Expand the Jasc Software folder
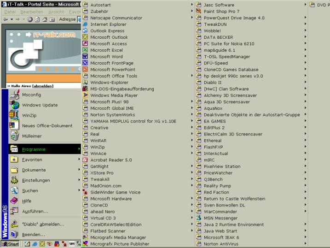Image resolution: width=330 pixels, height=248 pixels. click(x=251, y=5)
